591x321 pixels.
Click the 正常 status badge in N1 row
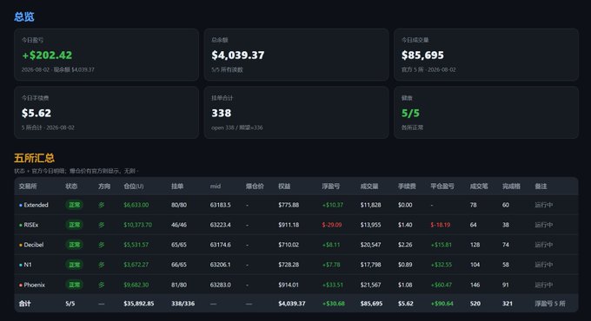(x=74, y=265)
